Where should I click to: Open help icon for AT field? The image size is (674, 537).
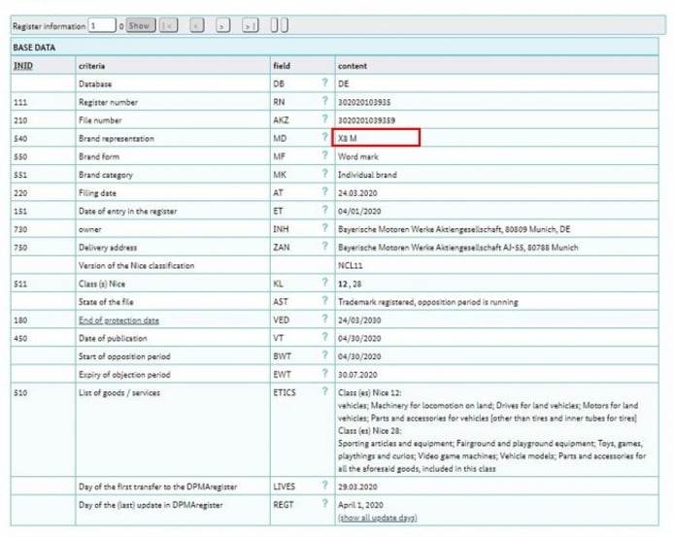coord(325,191)
